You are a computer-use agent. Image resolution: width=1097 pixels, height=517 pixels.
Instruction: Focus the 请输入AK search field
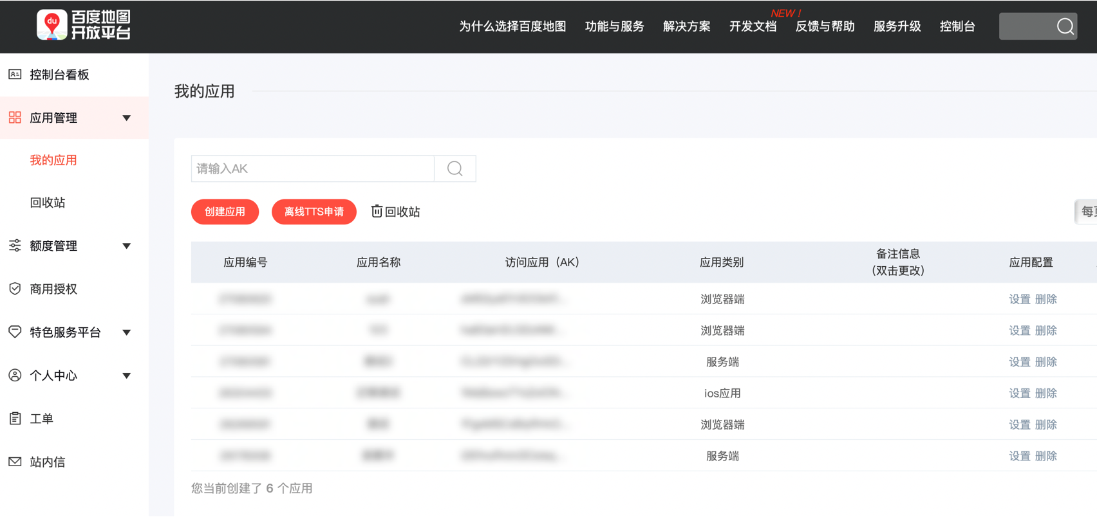(312, 168)
